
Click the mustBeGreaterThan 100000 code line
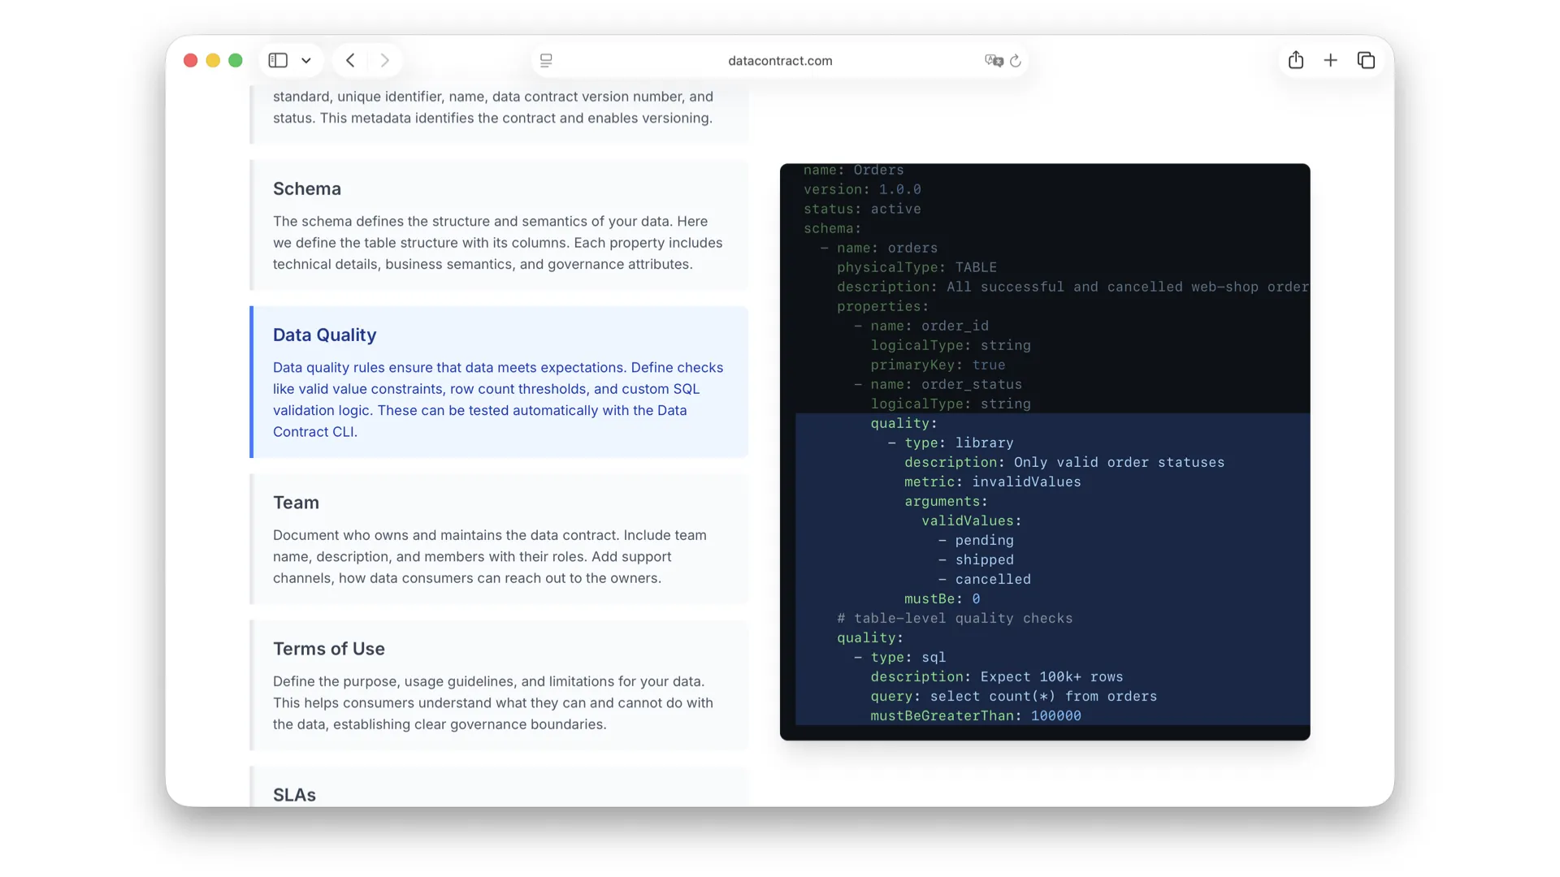coord(975,715)
